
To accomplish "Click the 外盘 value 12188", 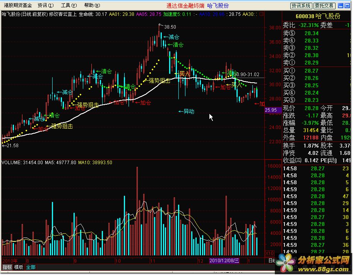I will [311, 137].
